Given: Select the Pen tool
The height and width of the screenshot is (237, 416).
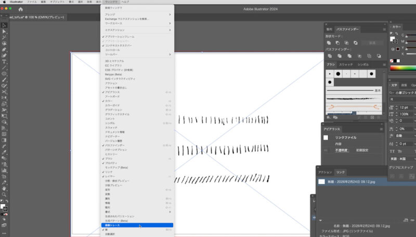Looking at the screenshot, I should point(4,49).
